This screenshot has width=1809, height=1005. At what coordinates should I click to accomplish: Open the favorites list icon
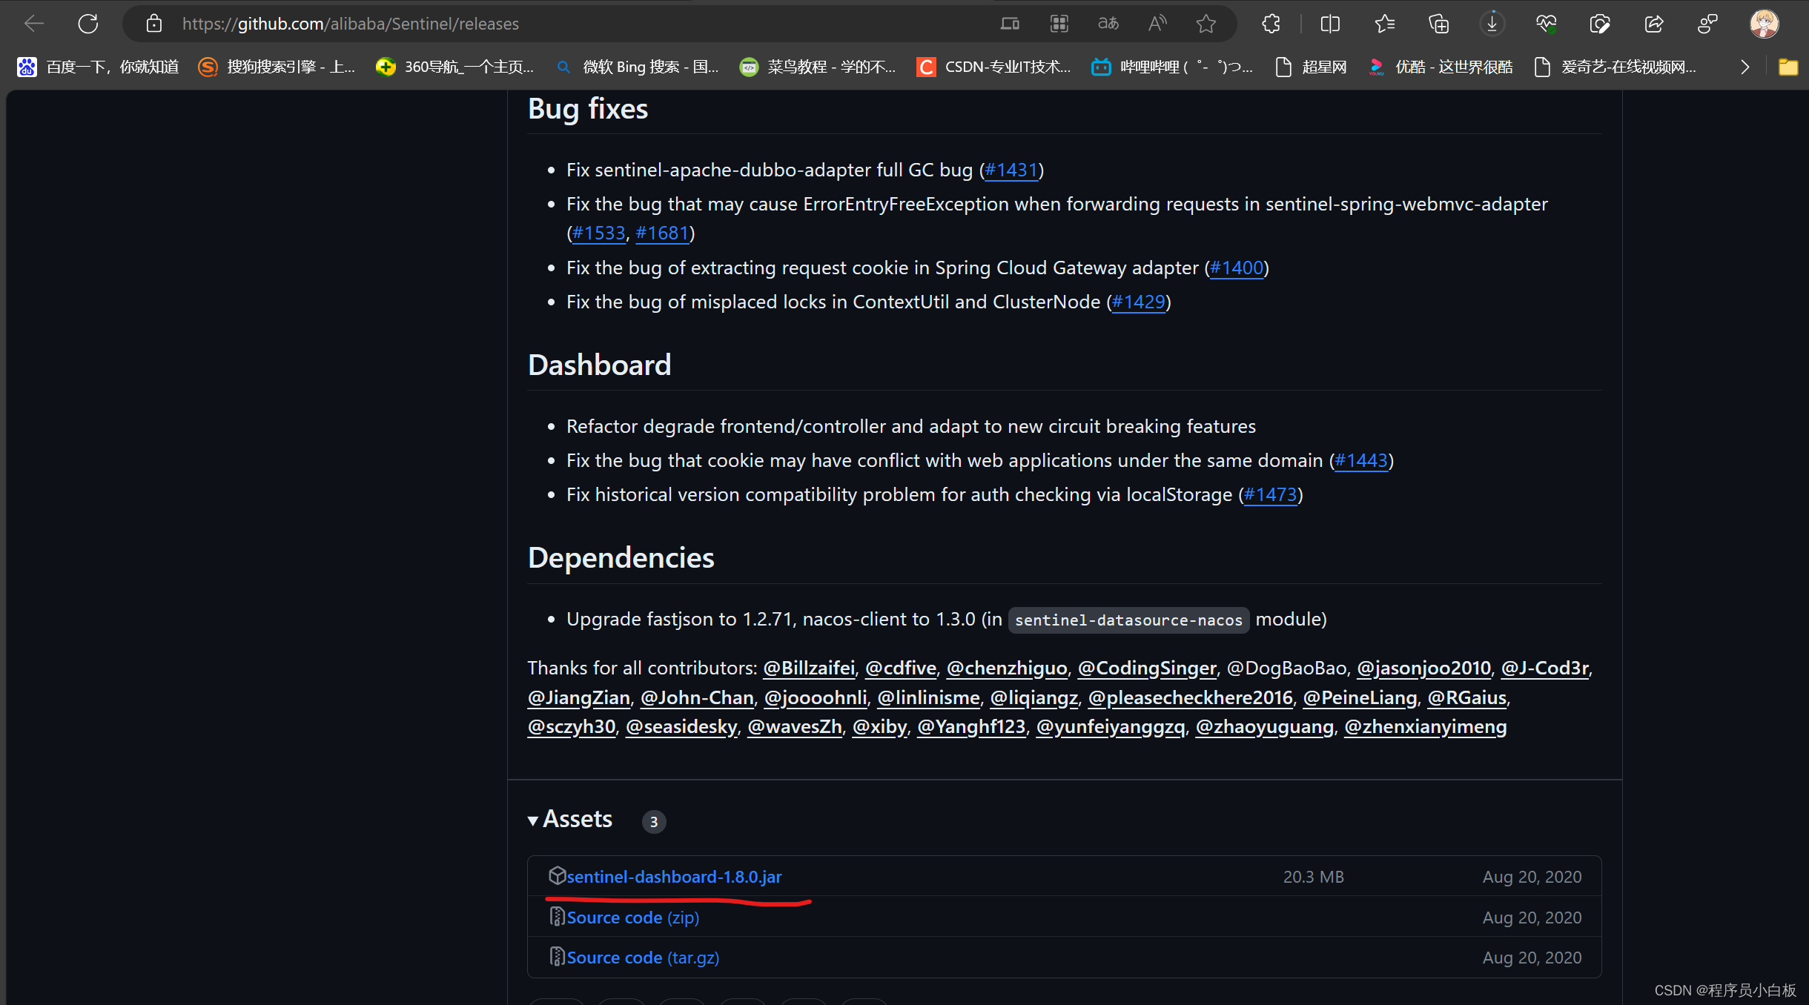tap(1384, 24)
